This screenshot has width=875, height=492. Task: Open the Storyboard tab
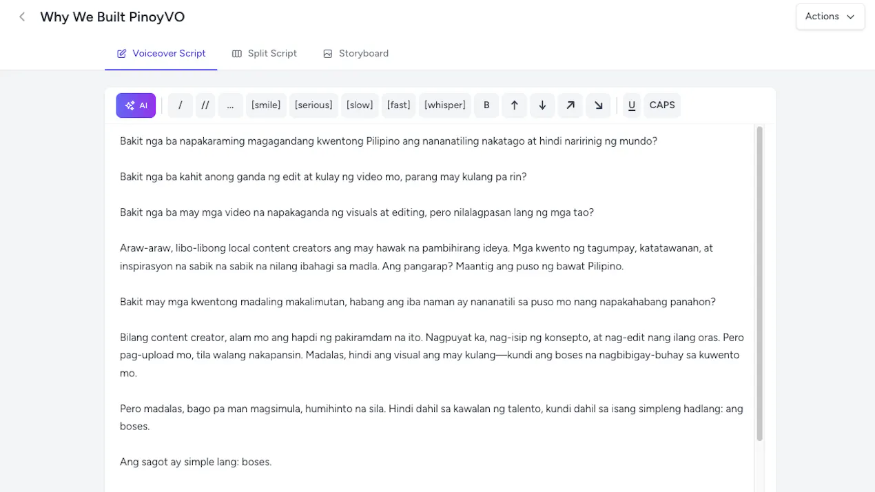[x=356, y=53]
